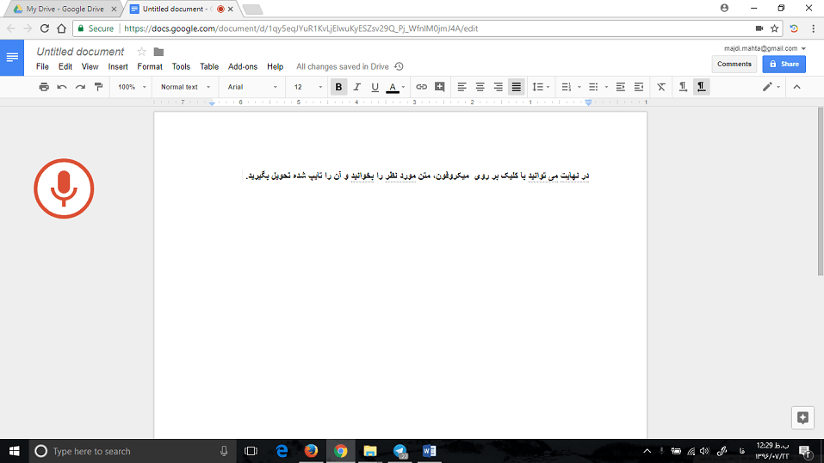Open the Insert menu
824x463 pixels.
118,66
